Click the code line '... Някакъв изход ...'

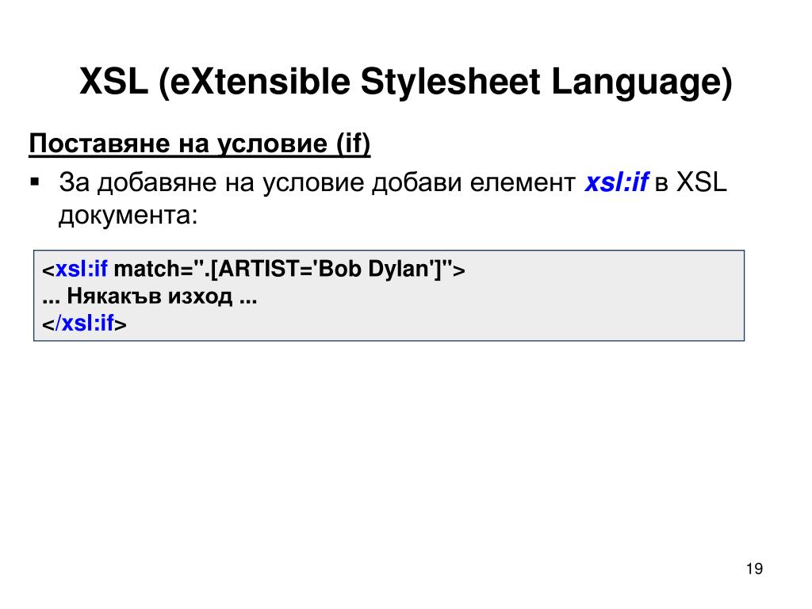pos(149,297)
